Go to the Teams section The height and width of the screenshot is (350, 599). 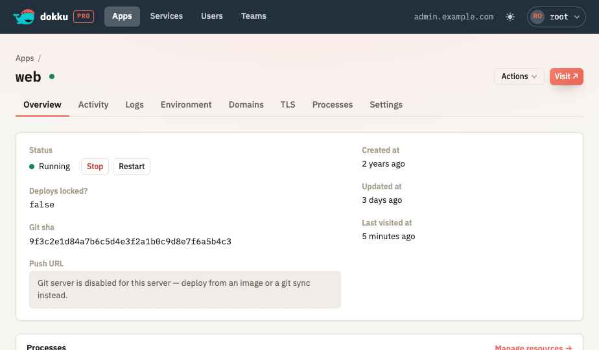click(x=253, y=16)
